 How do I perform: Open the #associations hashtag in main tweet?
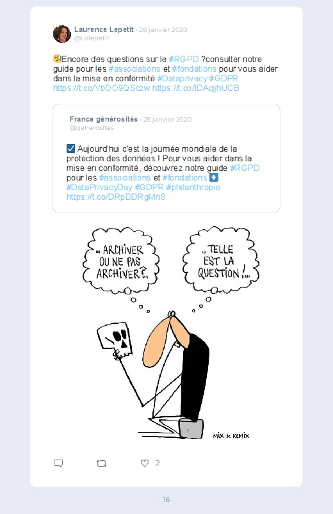tap(134, 69)
